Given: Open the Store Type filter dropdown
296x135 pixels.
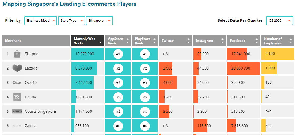Looking at the screenshot, I should click(71, 21).
